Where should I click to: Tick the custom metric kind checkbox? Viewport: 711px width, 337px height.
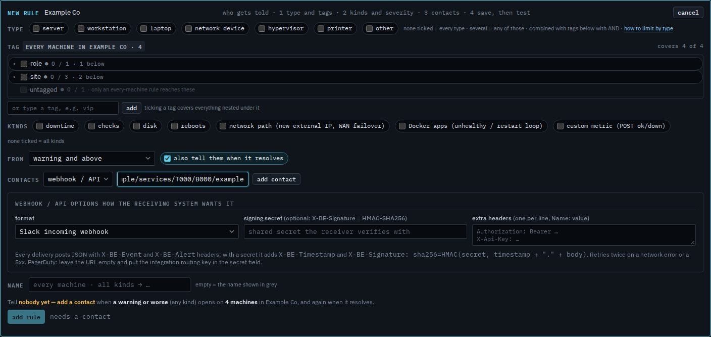pos(560,126)
